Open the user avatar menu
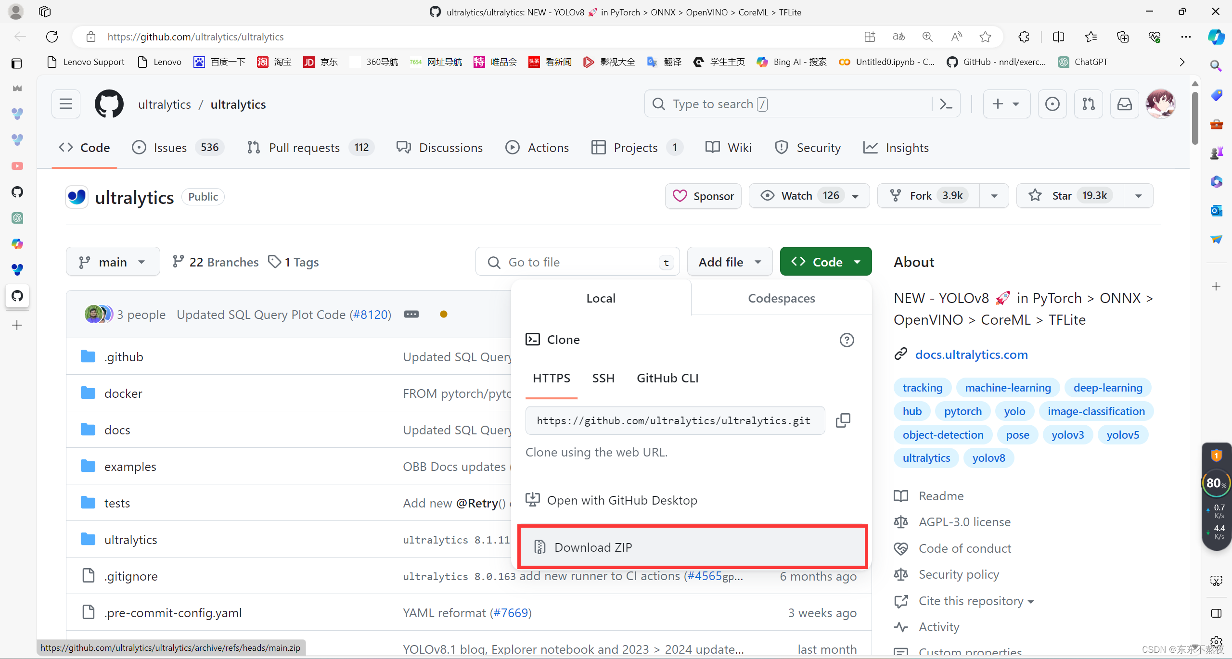Screen dimensions: 1232x659 tap(1160, 104)
